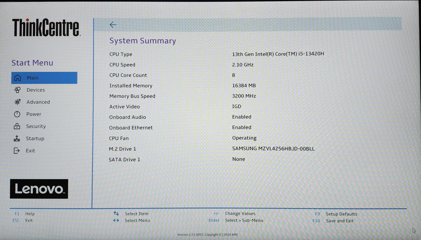Screen dimensions: 421x240
Task: Click the CPU Speed label
Action: click(x=122, y=65)
